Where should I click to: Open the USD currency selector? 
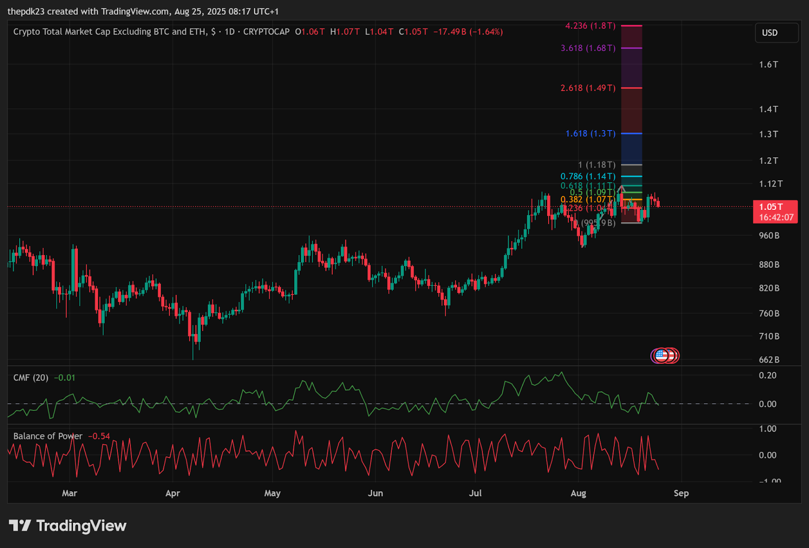tap(776, 33)
